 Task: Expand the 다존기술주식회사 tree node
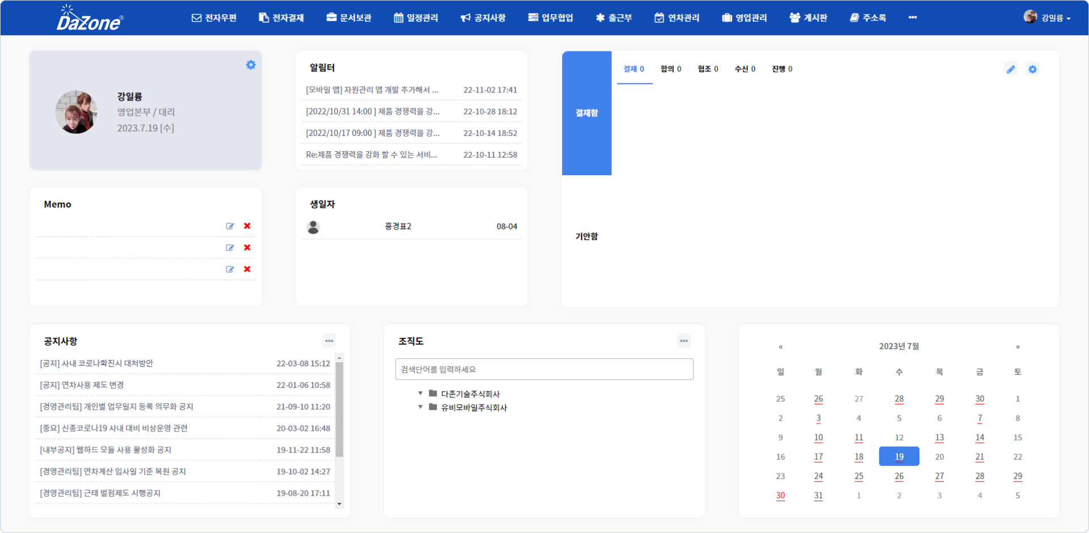click(x=420, y=394)
